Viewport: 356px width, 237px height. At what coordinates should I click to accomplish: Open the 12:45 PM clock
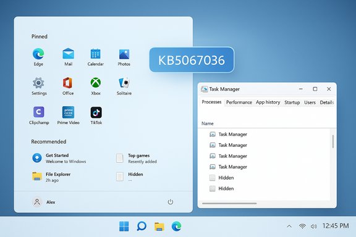[336, 226]
